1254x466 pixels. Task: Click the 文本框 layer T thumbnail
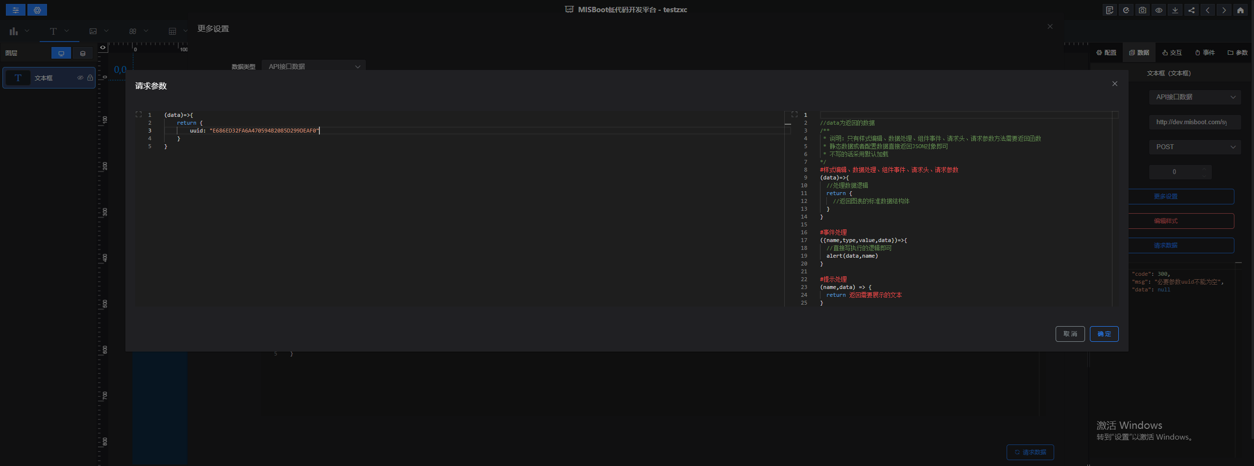pos(18,78)
